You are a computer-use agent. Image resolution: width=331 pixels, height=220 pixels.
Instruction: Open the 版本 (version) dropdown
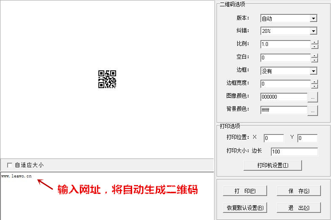(313, 19)
